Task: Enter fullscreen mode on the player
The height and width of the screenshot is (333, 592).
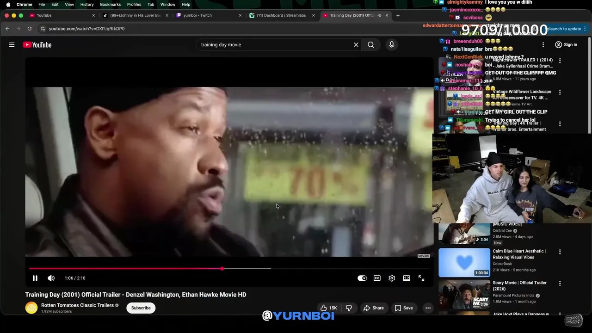Action: (x=421, y=278)
